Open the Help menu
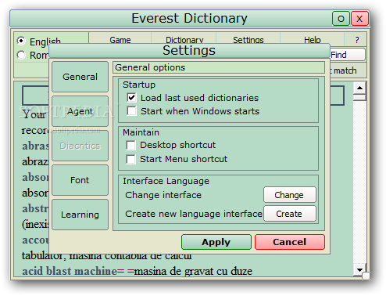 click(313, 40)
